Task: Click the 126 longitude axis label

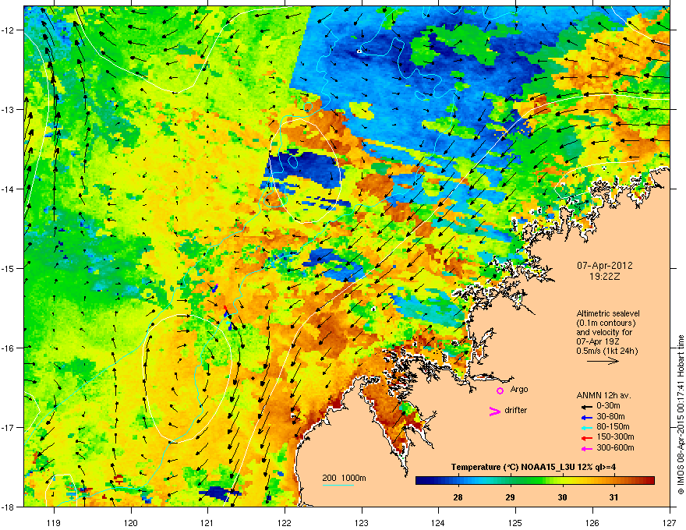Action: coord(592,522)
